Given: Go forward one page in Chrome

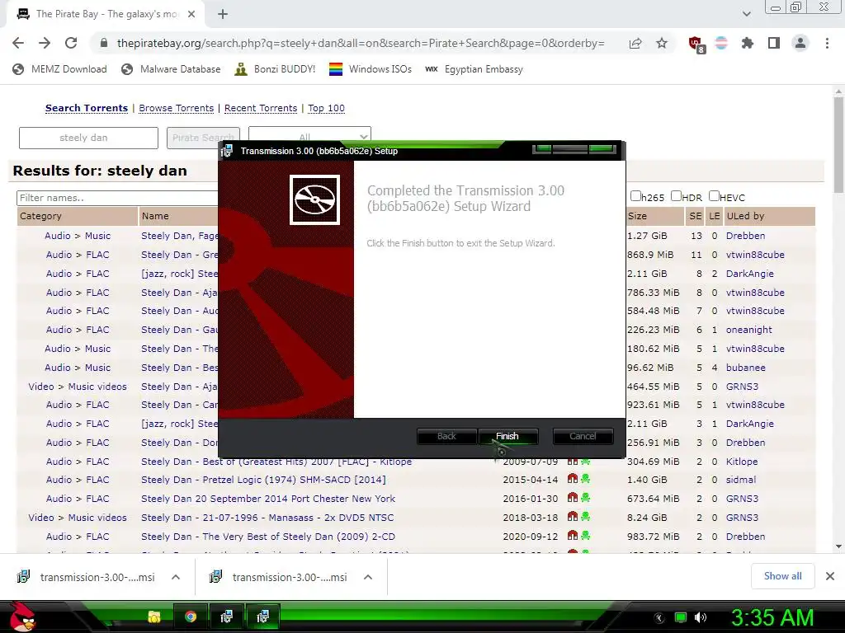Looking at the screenshot, I should [x=45, y=43].
